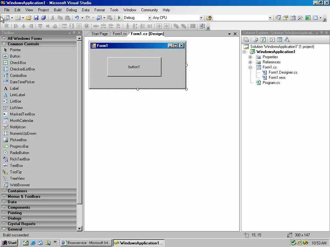Open the Find combo box dropdown arrow
This screenshot has width=330, height=247.
tap(270, 18)
